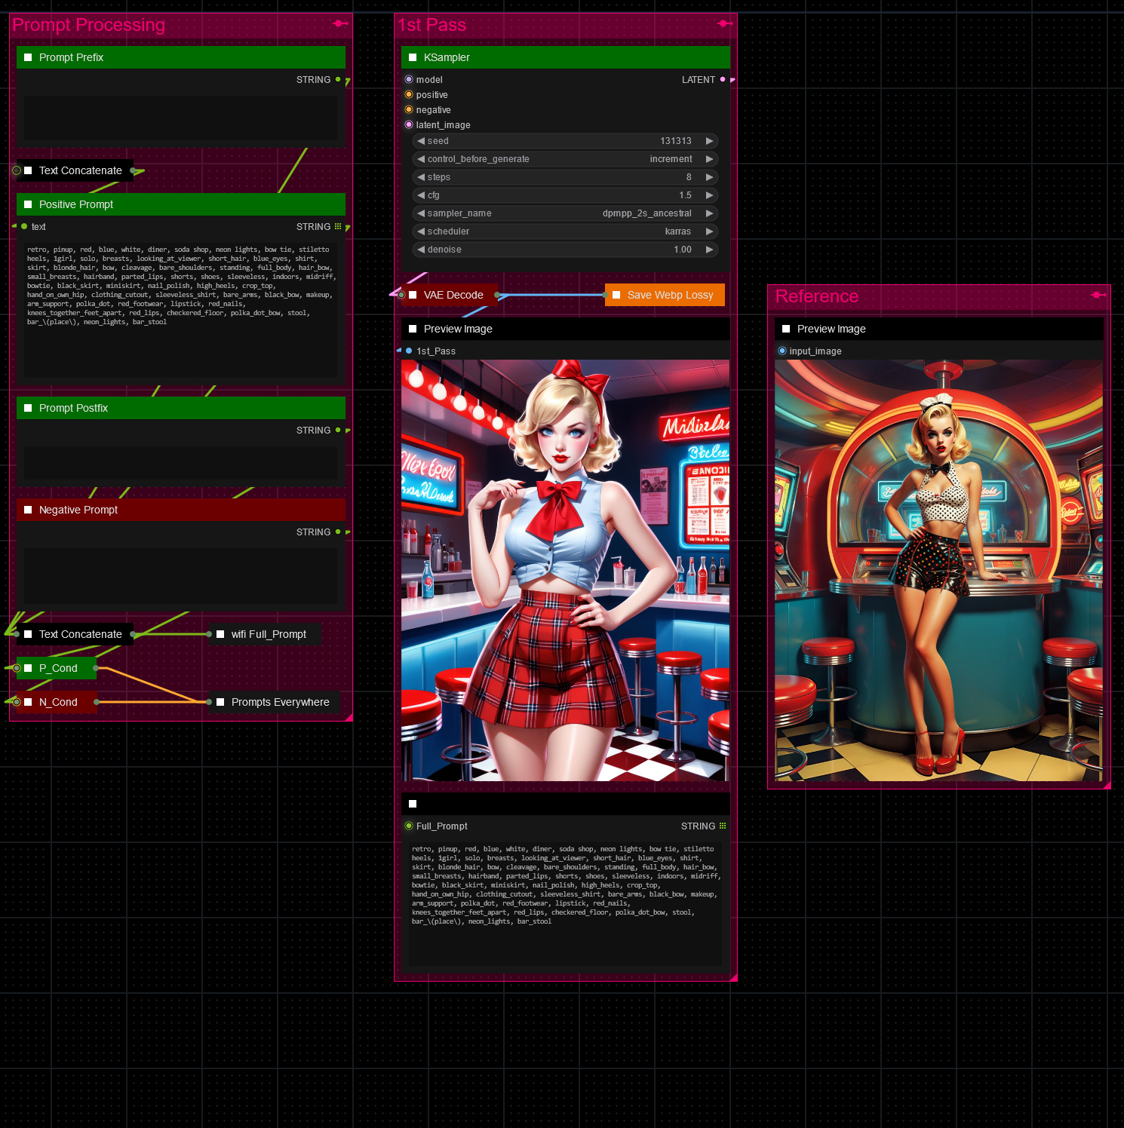Click the Positive Prompt STRING output grid icon

tap(338, 226)
